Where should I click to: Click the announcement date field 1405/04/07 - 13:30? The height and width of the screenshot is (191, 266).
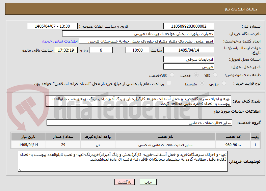52,26
